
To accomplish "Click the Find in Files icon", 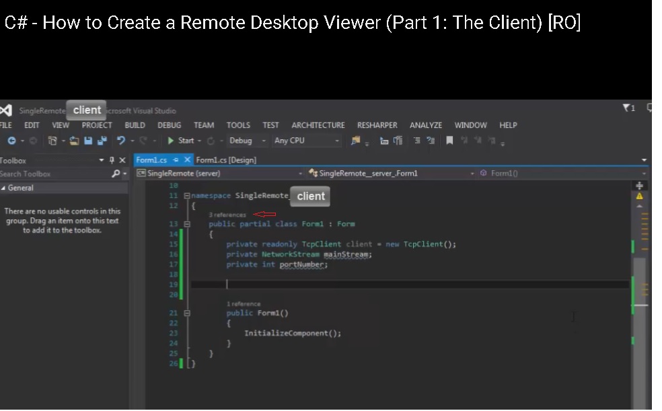I will 356,141.
